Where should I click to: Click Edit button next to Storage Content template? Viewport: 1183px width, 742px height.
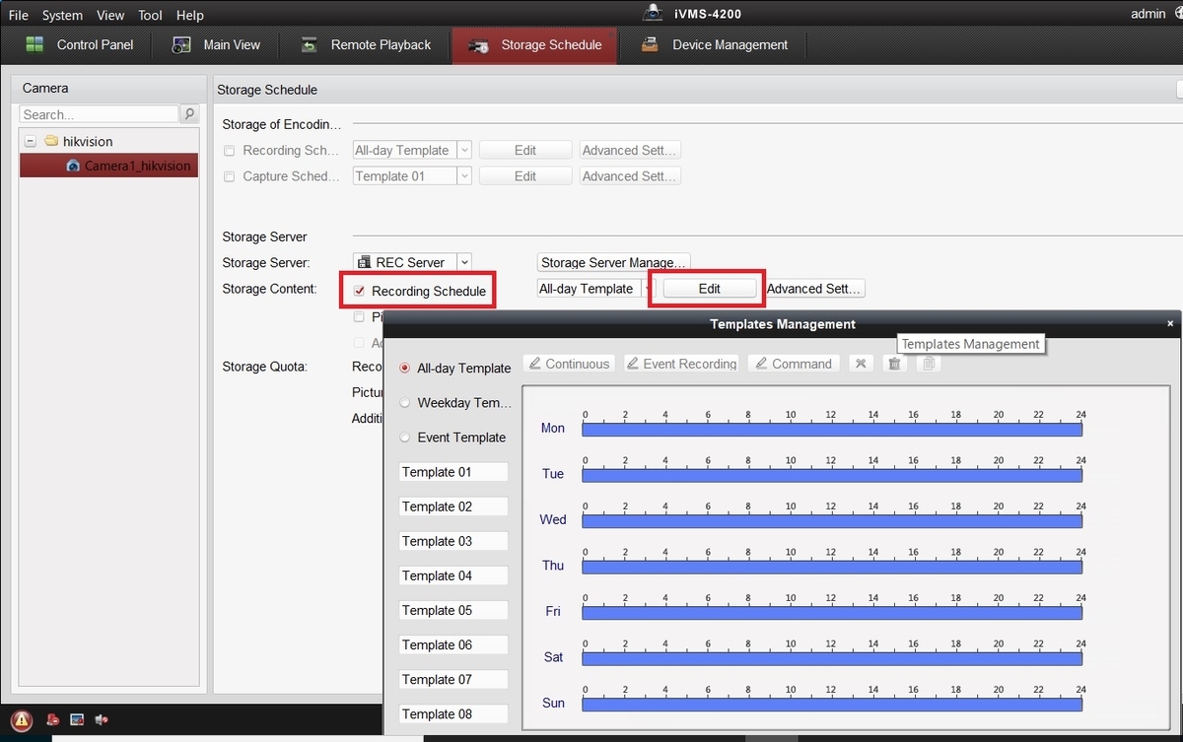pos(710,289)
